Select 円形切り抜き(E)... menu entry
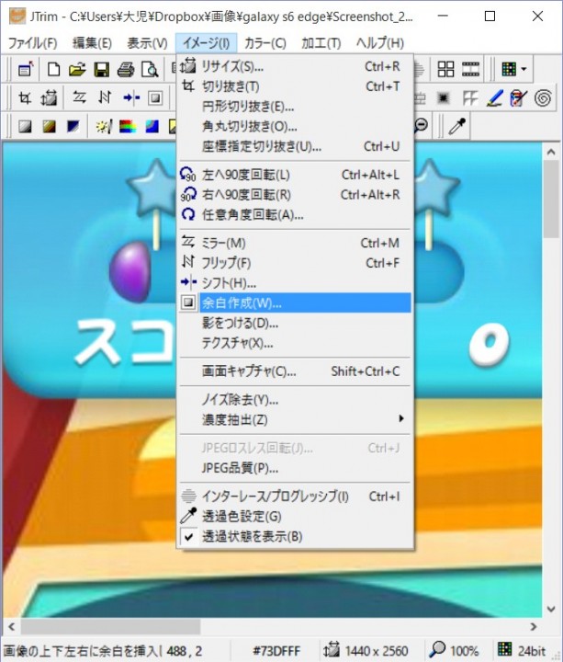The width and height of the screenshot is (563, 662). point(295,106)
